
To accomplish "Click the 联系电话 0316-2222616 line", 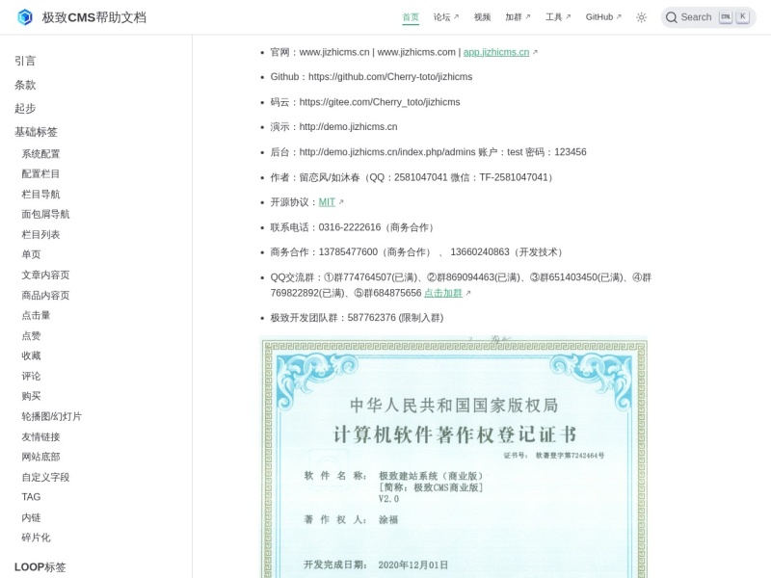I will (353, 227).
